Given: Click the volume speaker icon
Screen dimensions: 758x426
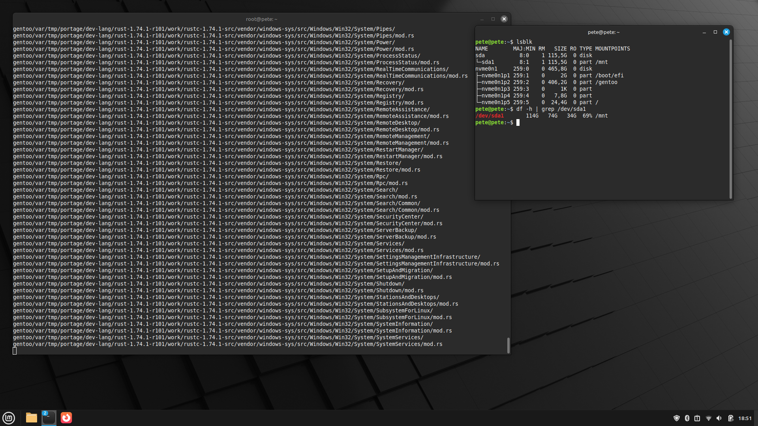Looking at the screenshot, I should [x=719, y=418].
